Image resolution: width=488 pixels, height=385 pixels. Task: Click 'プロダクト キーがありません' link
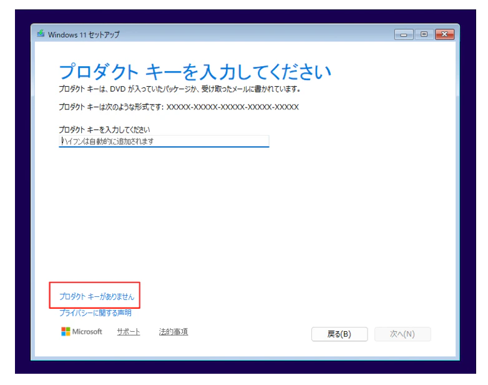[97, 296]
